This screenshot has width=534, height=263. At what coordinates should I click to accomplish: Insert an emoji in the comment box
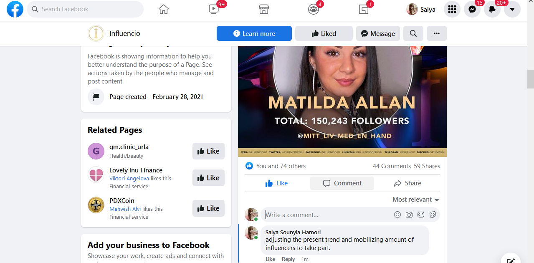[x=397, y=215]
